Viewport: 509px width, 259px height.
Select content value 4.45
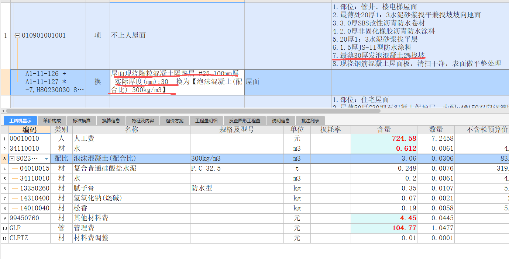pos(384,218)
